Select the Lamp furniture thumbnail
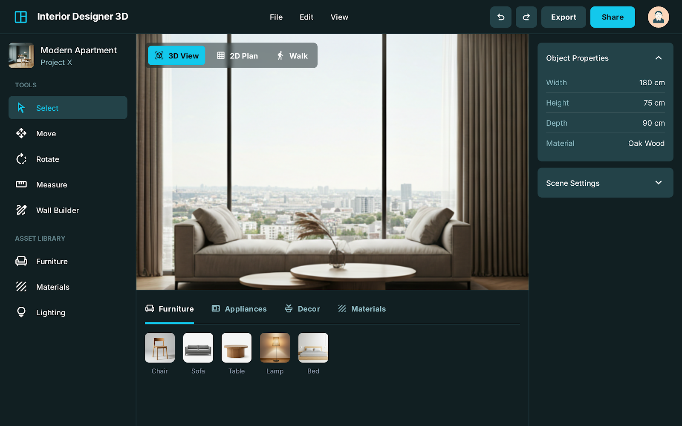This screenshot has width=682, height=426. 275,348
